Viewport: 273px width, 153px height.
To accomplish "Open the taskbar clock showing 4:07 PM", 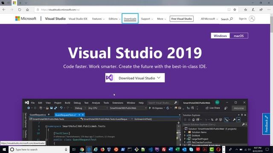I will (x=258, y=149).
